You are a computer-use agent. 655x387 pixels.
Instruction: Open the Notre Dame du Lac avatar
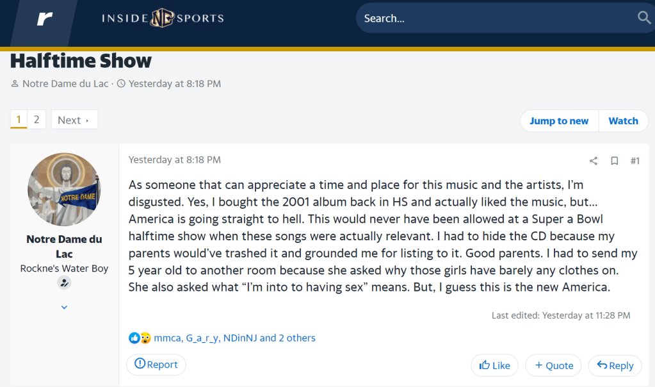point(64,190)
